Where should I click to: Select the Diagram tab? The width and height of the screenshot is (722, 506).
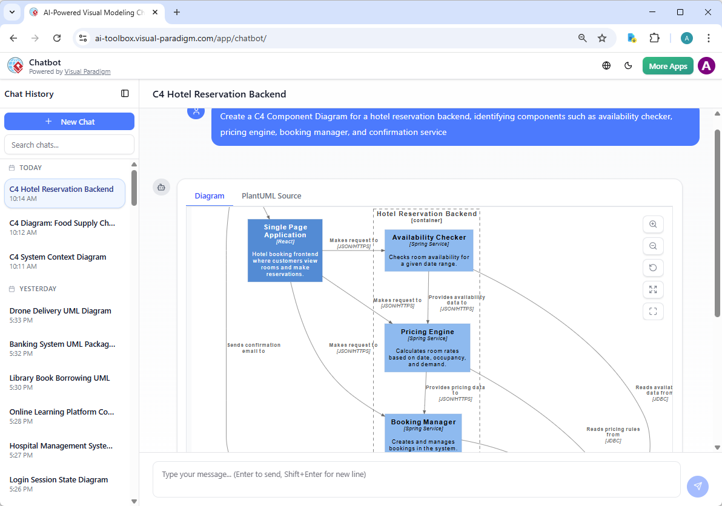pyautogui.click(x=210, y=195)
